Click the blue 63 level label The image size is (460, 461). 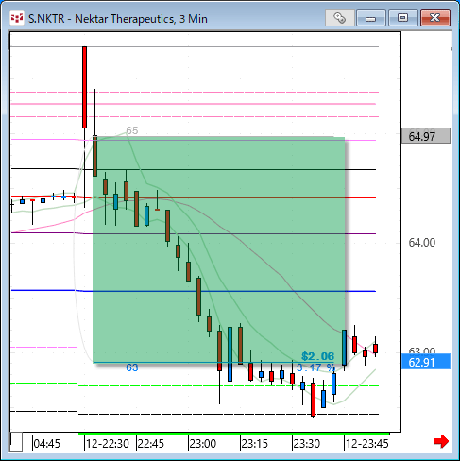[x=132, y=367]
